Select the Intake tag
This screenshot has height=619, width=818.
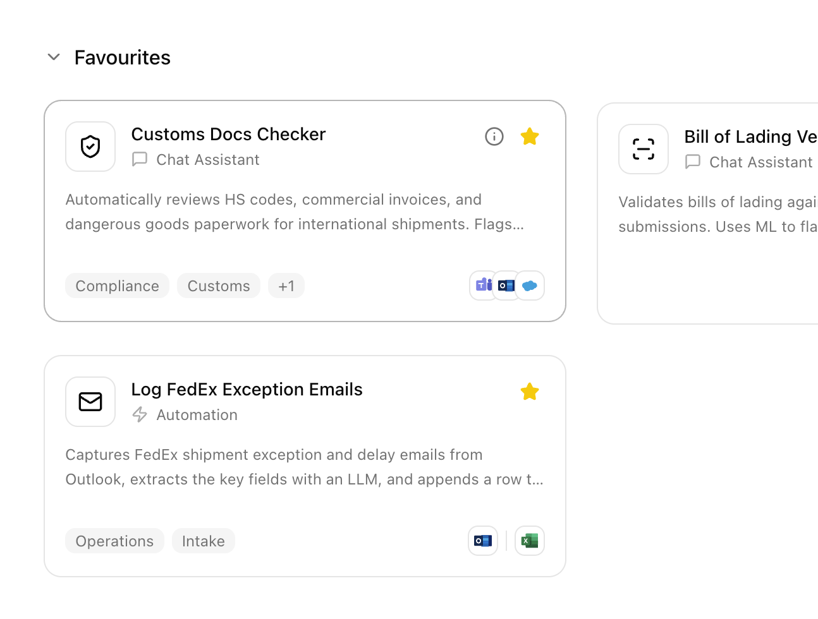(x=204, y=541)
